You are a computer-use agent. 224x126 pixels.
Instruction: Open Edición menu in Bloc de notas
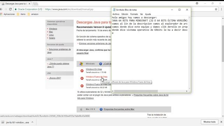click(x=125, y=14)
